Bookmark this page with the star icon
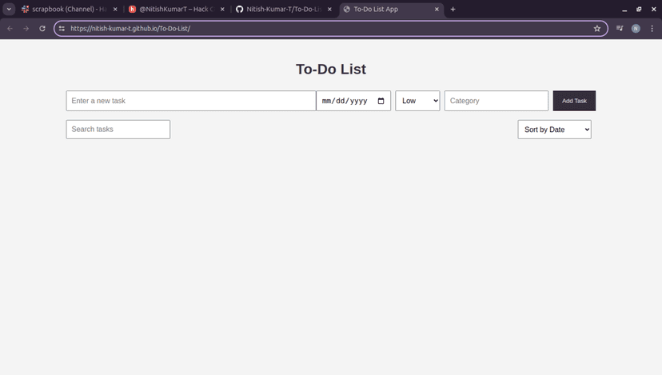The width and height of the screenshot is (662, 375). point(596,28)
